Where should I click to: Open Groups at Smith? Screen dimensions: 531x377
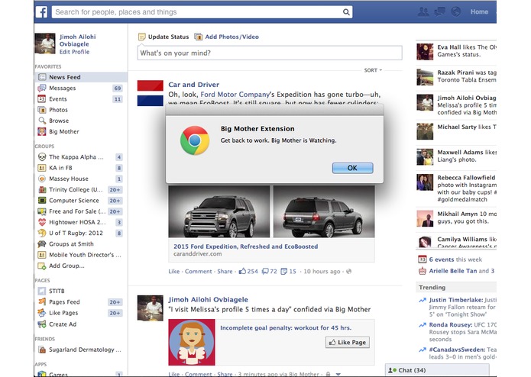(x=71, y=243)
